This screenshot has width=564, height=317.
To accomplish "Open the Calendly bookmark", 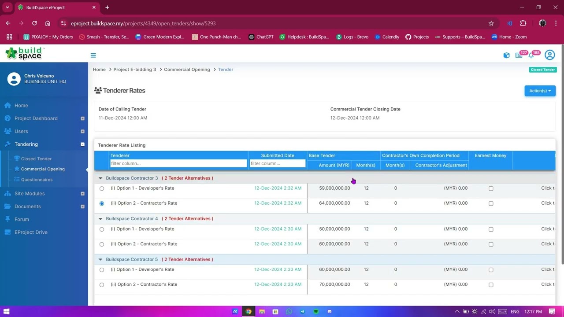I will coord(387,37).
